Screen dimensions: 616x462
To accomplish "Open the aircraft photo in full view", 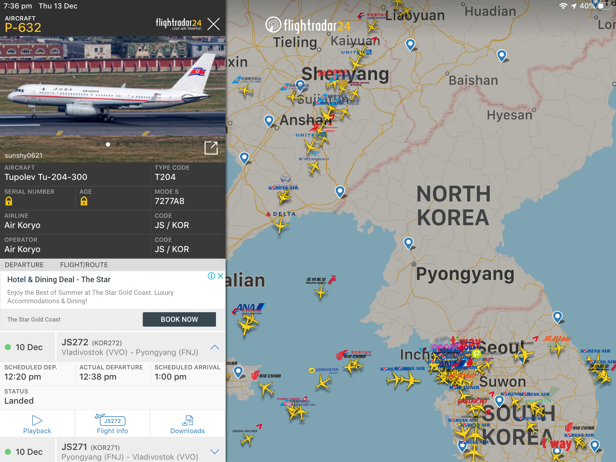I will coord(211,148).
